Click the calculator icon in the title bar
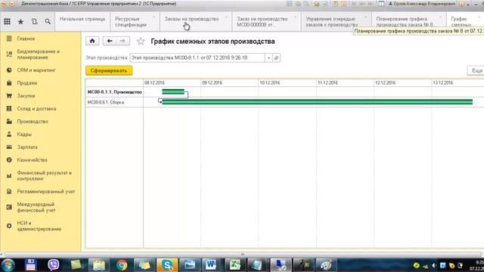484x272 pixels. coord(335,4)
